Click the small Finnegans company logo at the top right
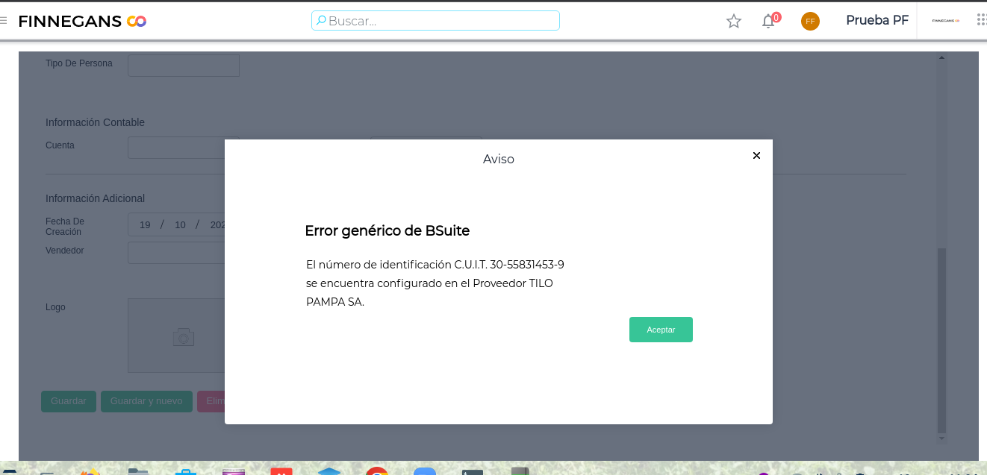Image resolution: width=987 pixels, height=475 pixels. click(x=946, y=21)
